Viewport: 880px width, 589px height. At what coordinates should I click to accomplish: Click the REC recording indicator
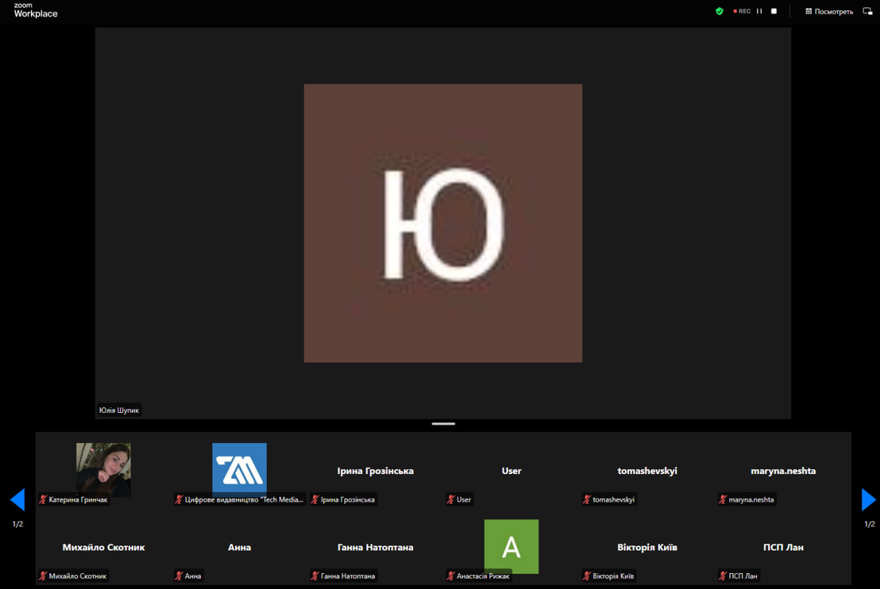pyautogui.click(x=742, y=11)
